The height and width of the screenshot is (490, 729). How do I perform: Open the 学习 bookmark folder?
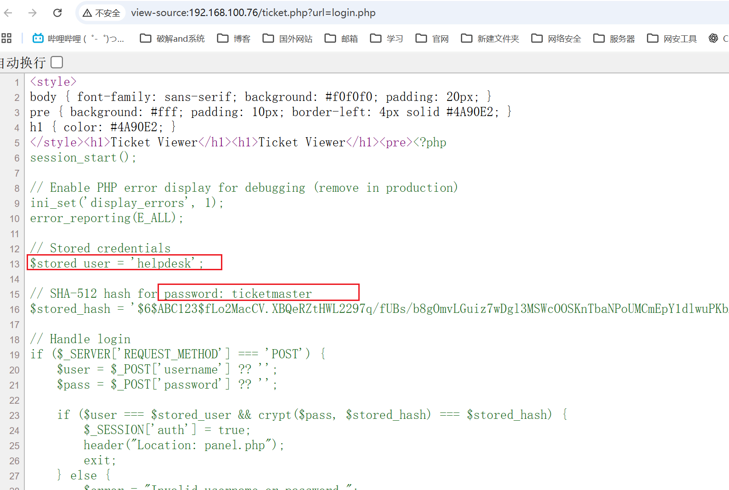(x=387, y=39)
